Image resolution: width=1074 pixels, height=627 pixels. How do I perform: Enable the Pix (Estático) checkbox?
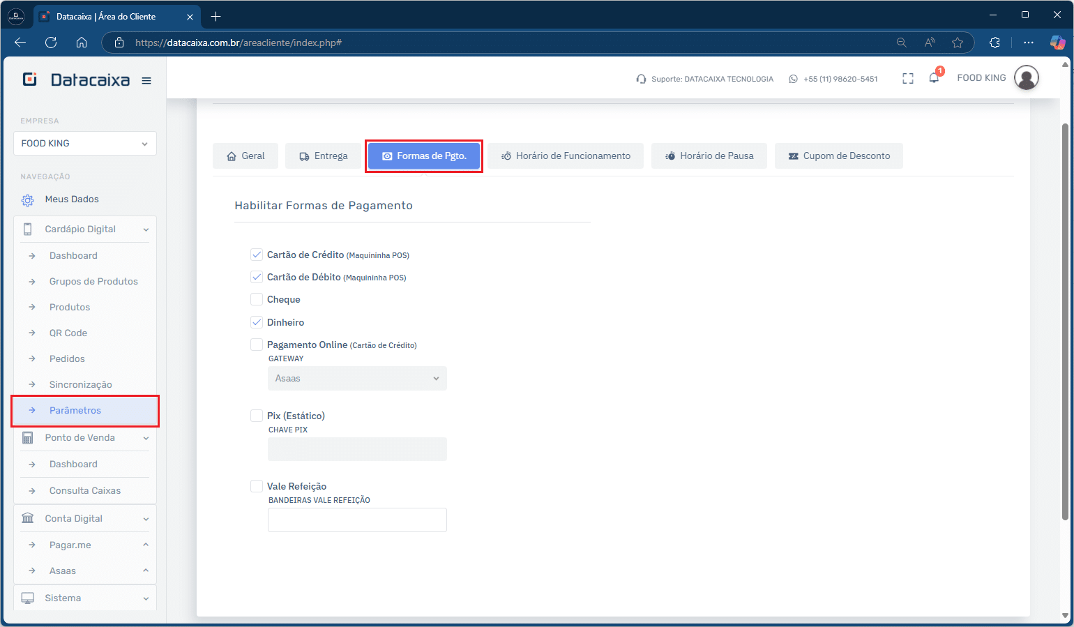[x=257, y=416]
